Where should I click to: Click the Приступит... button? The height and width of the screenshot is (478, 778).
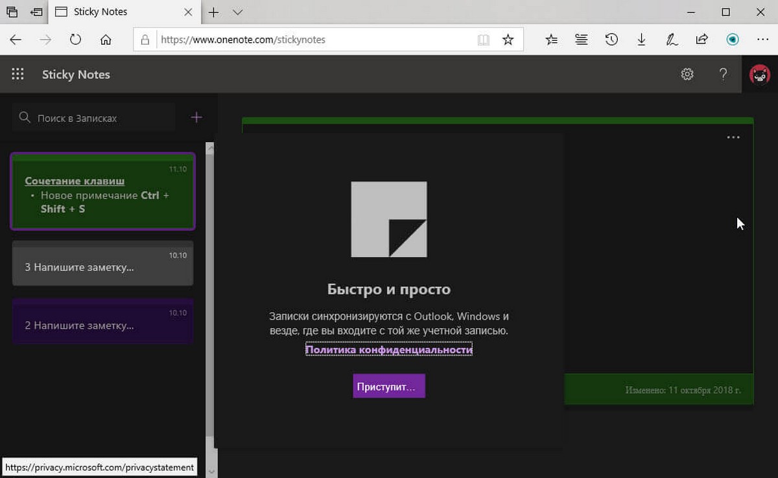(x=389, y=386)
